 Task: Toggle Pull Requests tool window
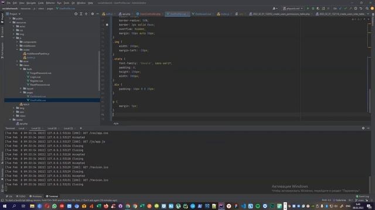2,50
